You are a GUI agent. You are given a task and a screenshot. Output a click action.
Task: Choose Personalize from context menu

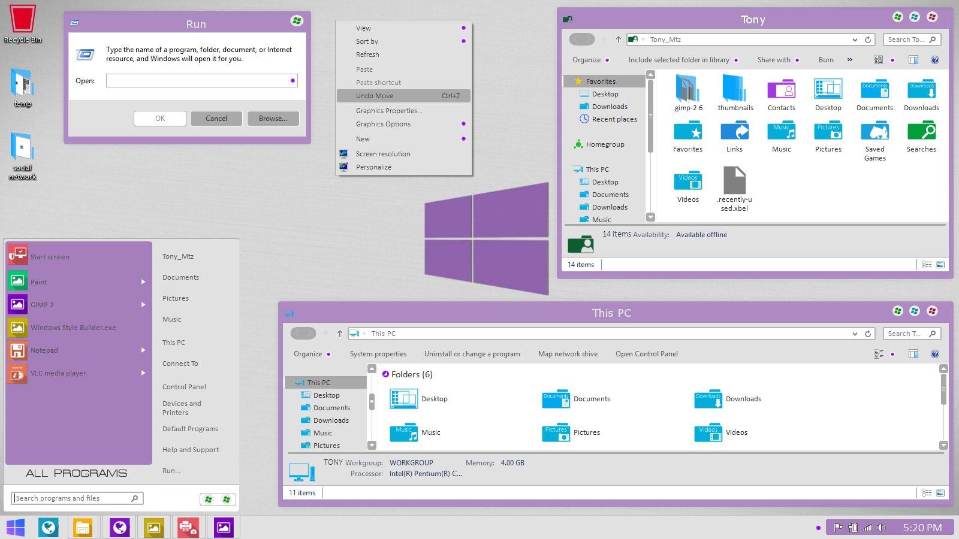(x=404, y=167)
